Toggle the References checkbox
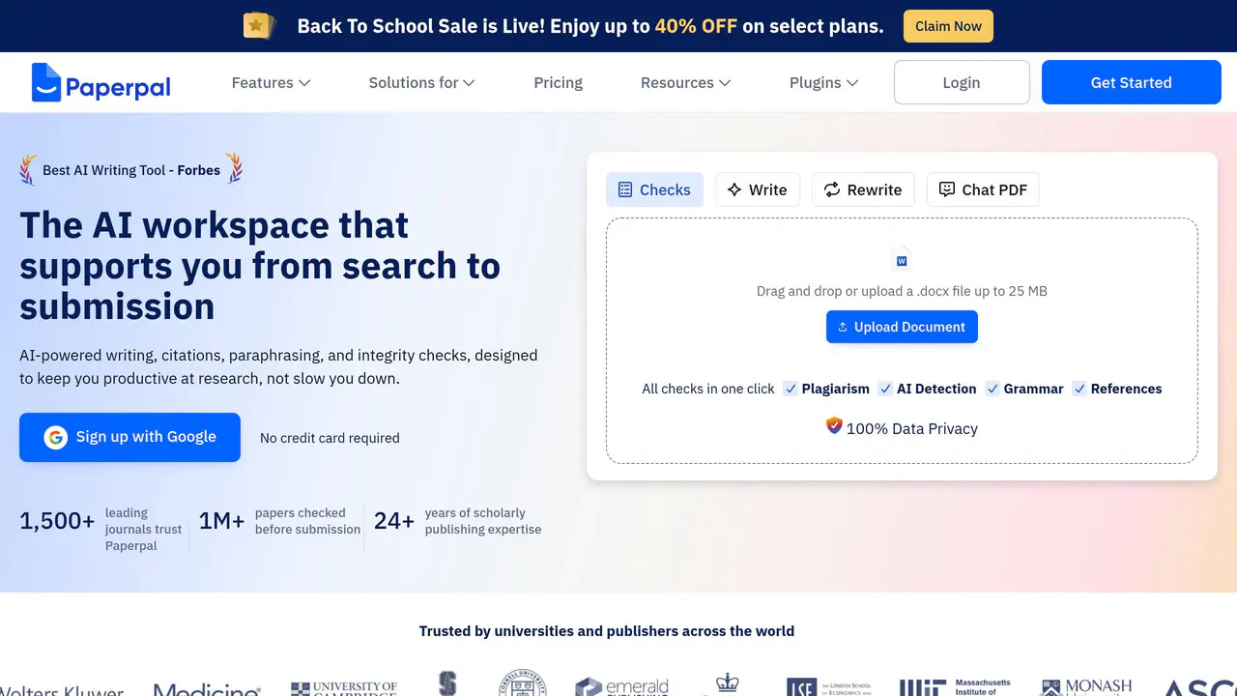This screenshot has height=696, width=1237. pos(1079,389)
